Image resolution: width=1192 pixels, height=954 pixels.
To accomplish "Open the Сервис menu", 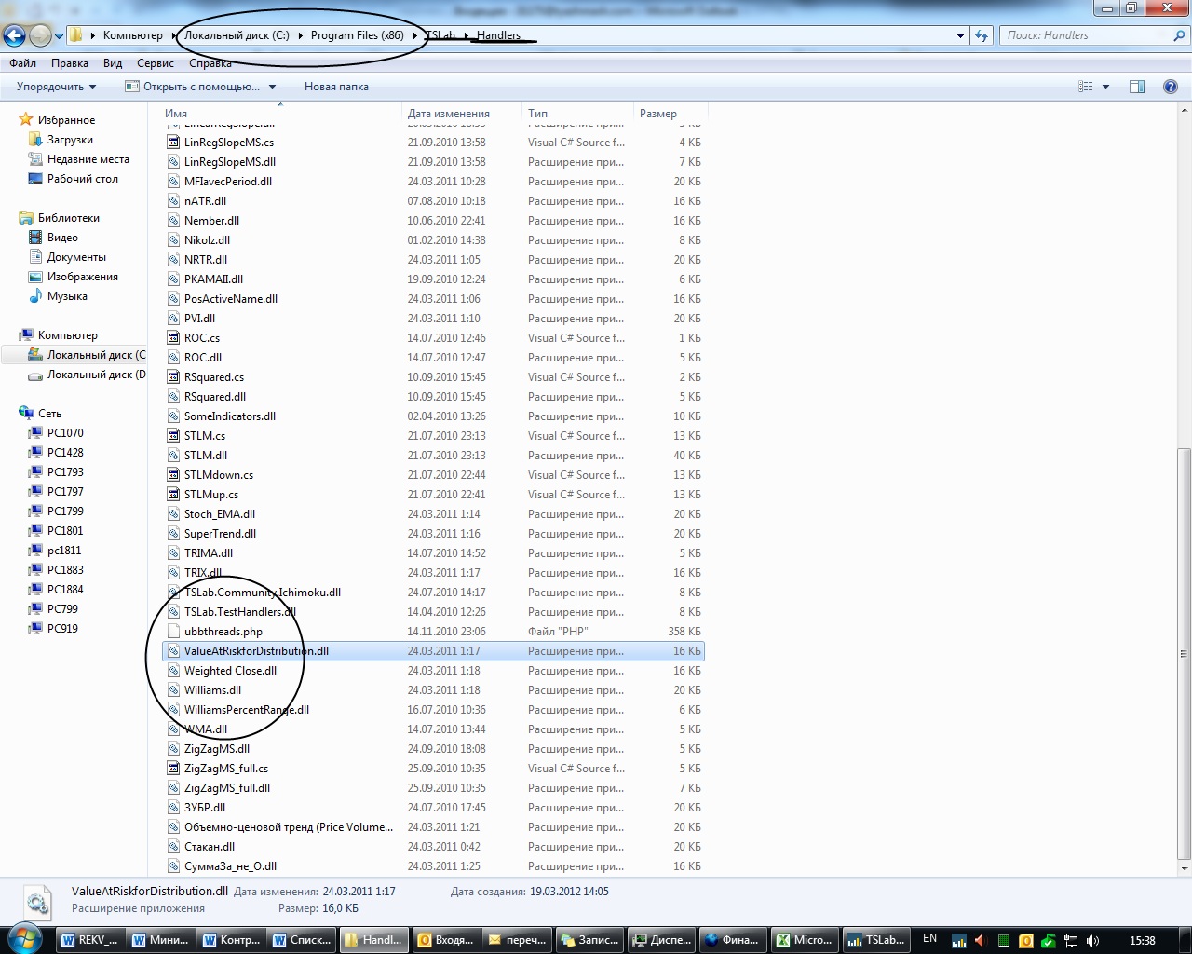I will [156, 63].
